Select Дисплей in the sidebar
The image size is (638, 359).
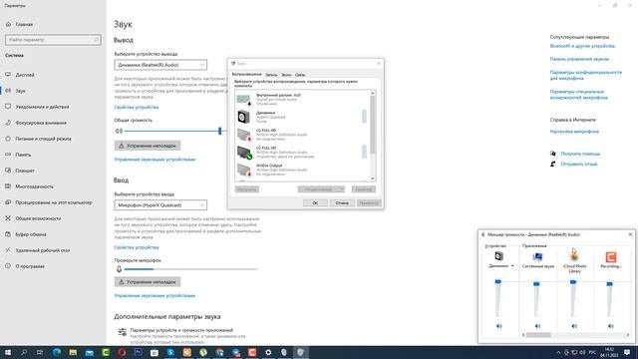coord(24,75)
